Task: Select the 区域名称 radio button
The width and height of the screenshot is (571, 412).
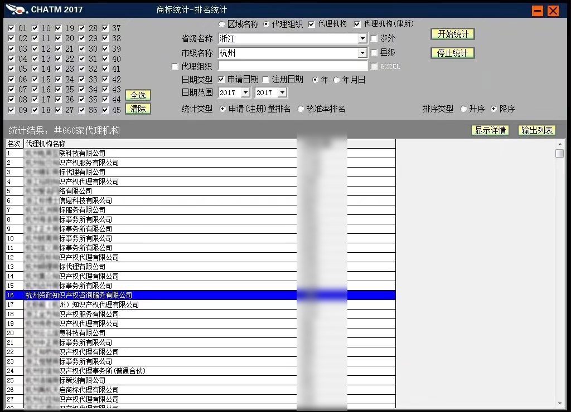Action: point(221,24)
